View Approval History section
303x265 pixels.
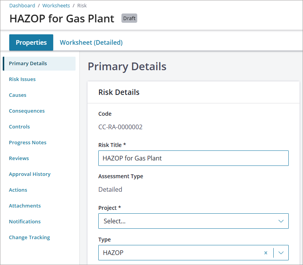point(30,174)
